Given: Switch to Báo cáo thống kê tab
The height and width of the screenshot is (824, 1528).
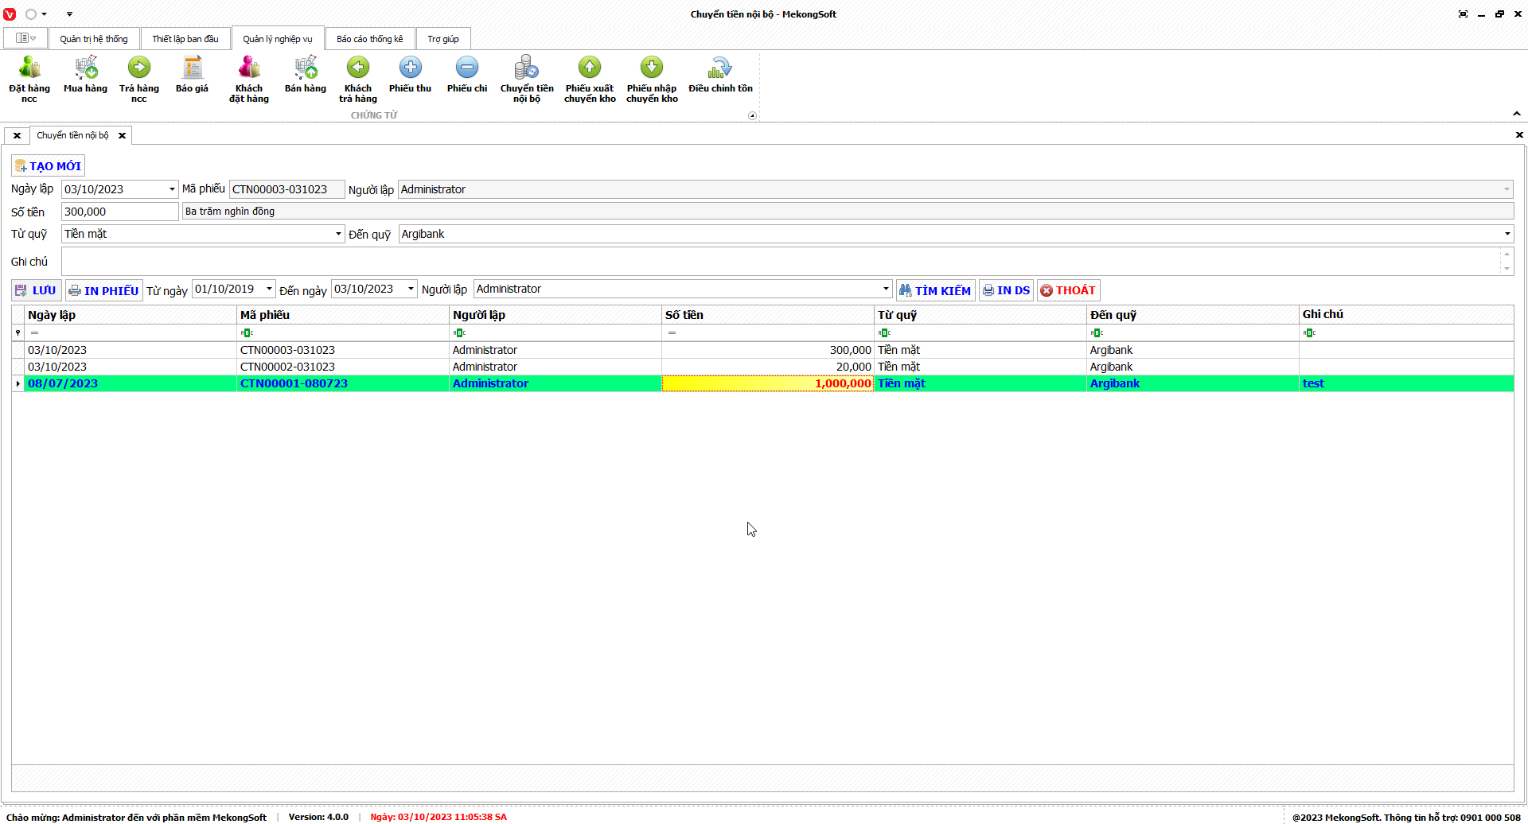Looking at the screenshot, I should tap(369, 39).
